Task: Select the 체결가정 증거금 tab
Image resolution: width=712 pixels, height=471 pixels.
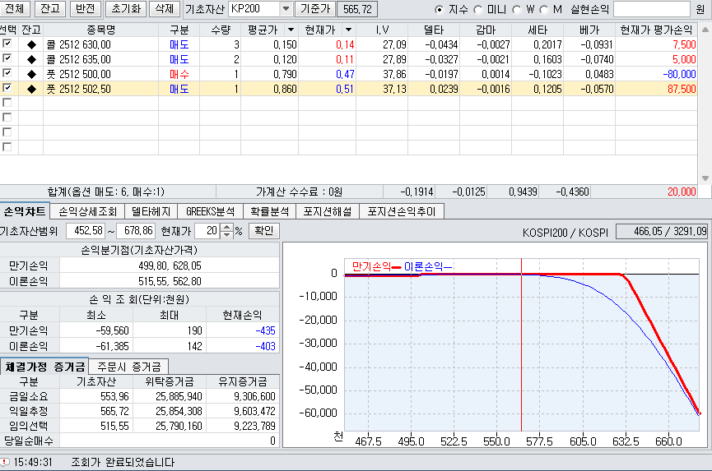Action: point(44,367)
